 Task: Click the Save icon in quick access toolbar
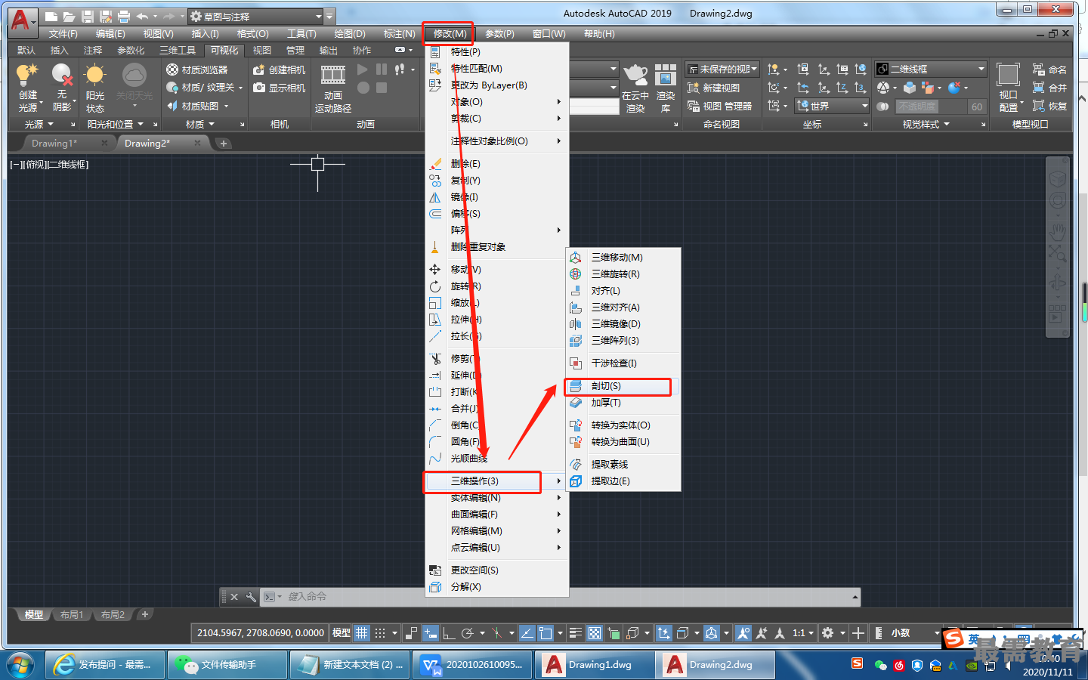pos(88,16)
